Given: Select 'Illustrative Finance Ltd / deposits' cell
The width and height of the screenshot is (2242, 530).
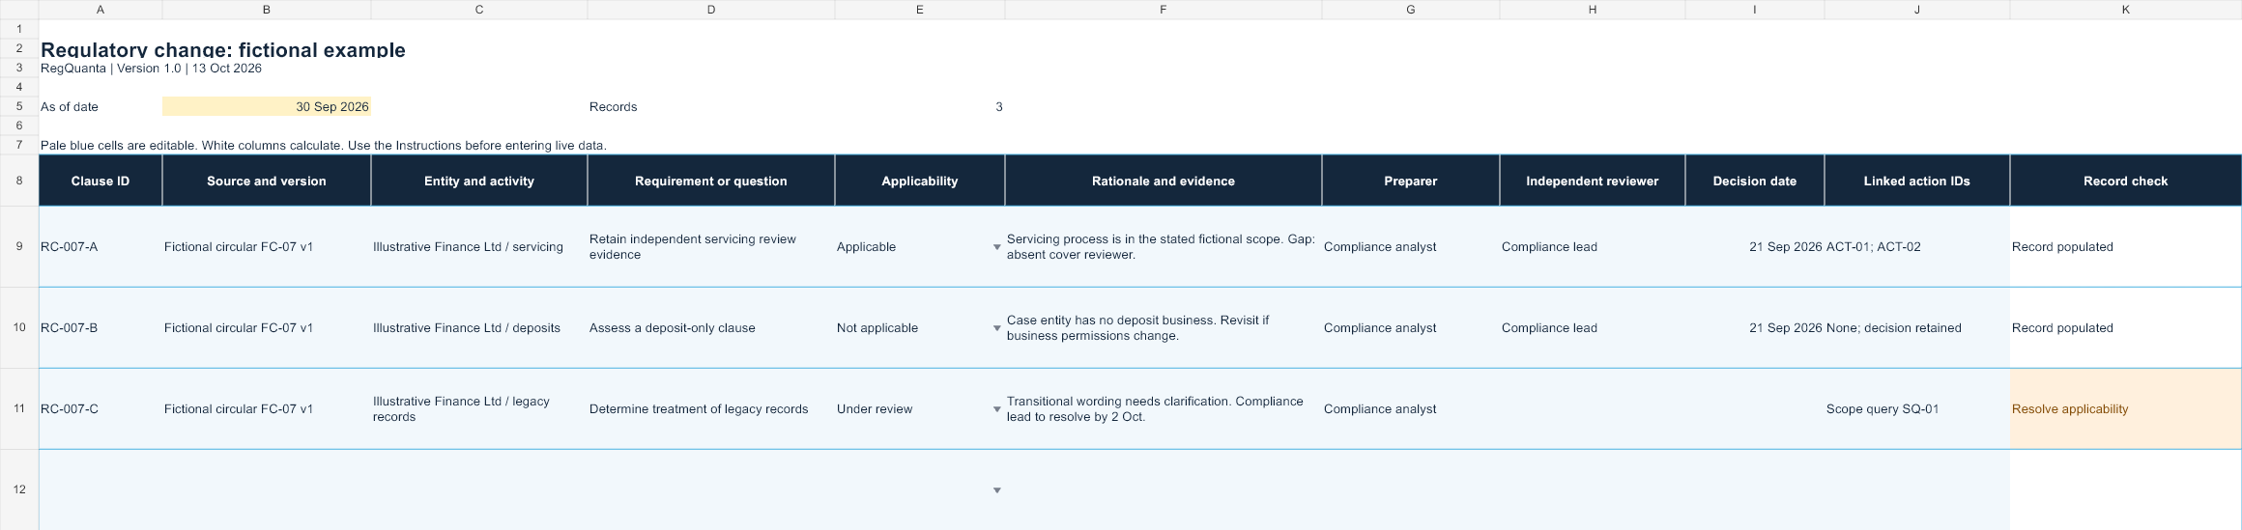Looking at the screenshot, I should click(479, 327).
